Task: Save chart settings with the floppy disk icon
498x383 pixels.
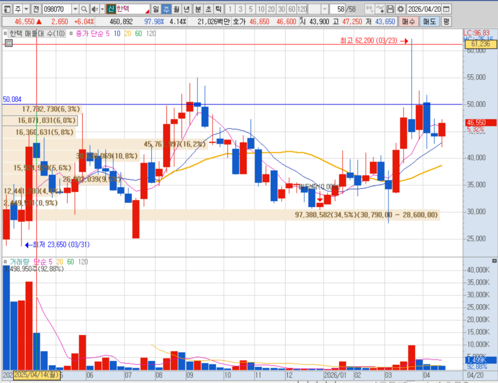Action: click(x=390, y=9)
